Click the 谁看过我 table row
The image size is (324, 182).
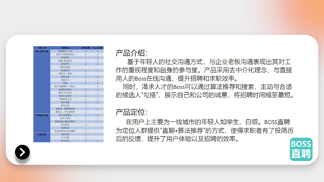coord(77,77)
